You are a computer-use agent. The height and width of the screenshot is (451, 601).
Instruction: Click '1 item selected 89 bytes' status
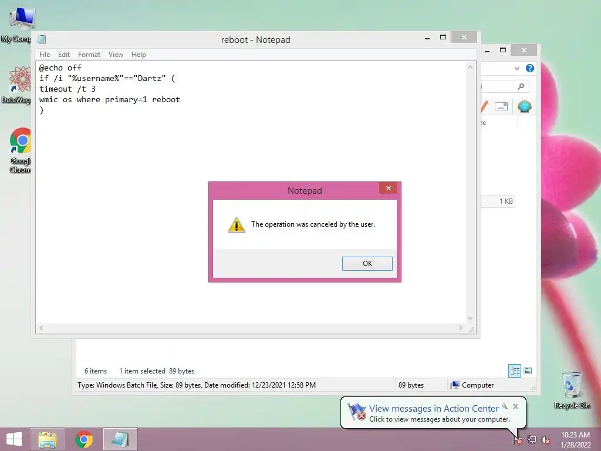point(156,371)
